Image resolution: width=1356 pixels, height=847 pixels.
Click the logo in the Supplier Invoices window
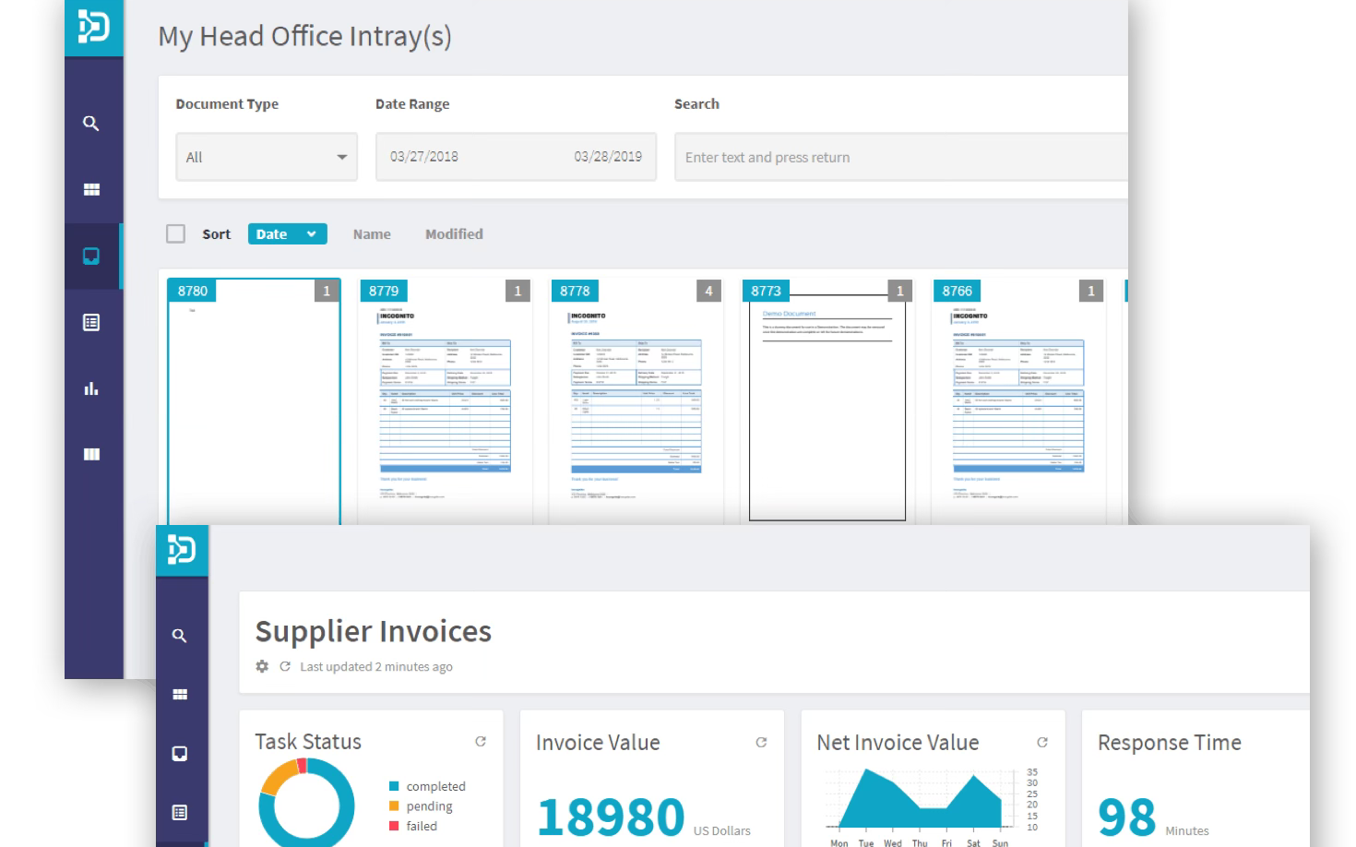tap(182, 550)
